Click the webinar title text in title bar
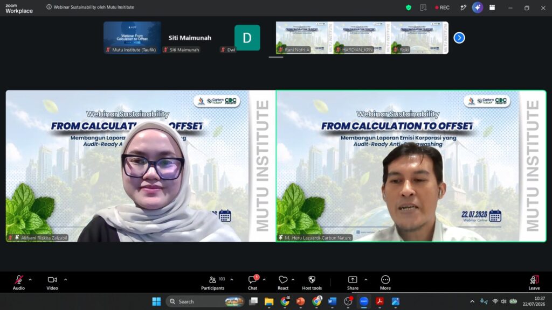This screenshot has height=310, width=552. pyautogui.click(x=94, y=7)
